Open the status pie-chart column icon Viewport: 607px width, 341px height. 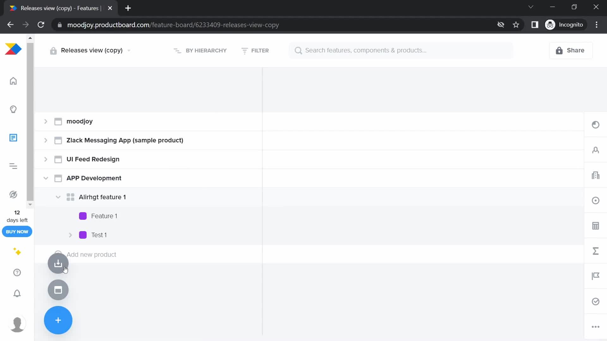tap(596, 125)
